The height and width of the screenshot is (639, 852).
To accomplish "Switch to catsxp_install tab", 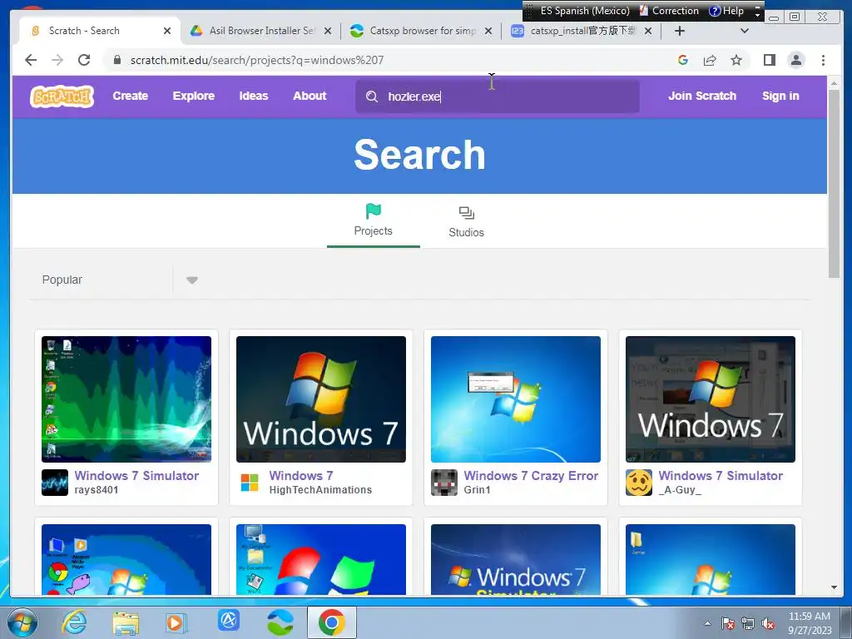I will [582, 31].
